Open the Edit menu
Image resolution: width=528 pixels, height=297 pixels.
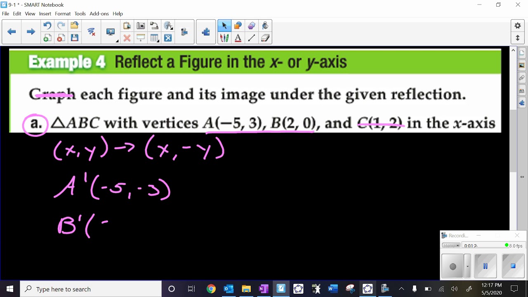coord(17,14)
